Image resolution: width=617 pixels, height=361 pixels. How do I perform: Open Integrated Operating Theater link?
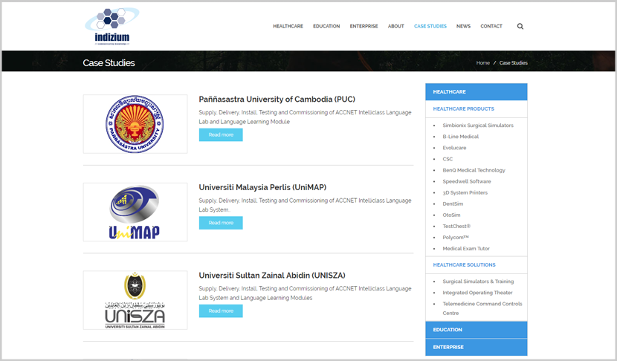[477, 293]
